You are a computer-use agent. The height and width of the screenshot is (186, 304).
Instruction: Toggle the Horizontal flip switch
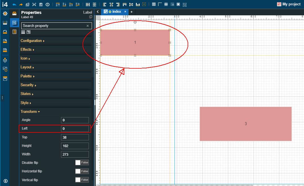pos(82,171)
